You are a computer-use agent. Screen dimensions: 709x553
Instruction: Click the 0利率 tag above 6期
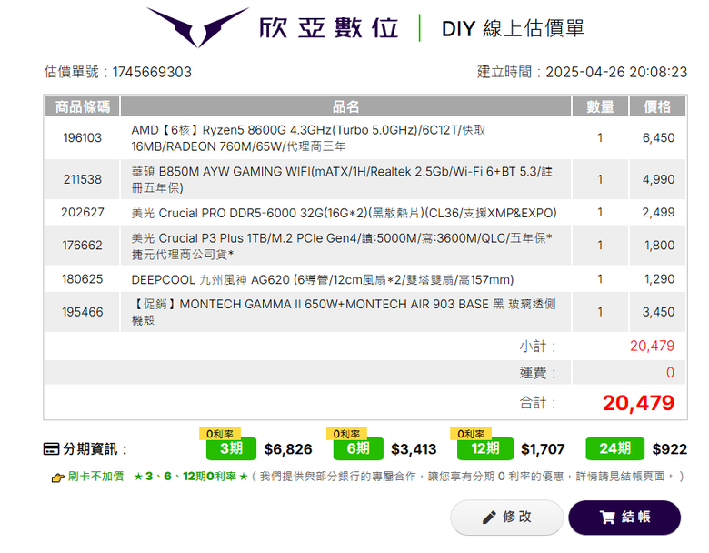(x=347, y=434)
